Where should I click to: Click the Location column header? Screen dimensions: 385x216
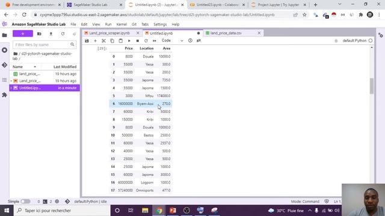point(147,49)
